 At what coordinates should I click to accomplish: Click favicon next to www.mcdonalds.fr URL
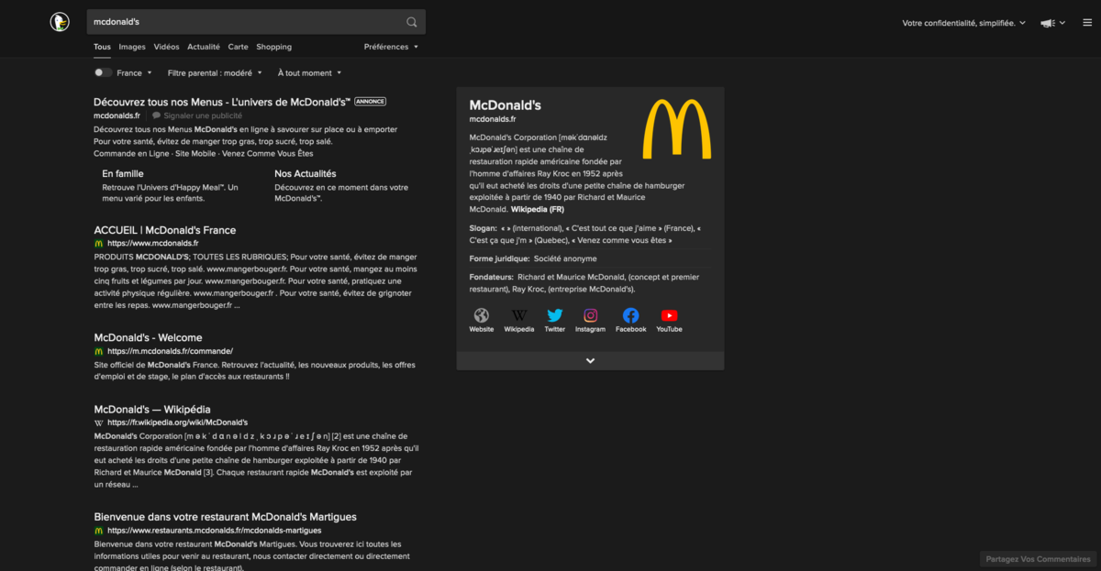tap(98, 244)
